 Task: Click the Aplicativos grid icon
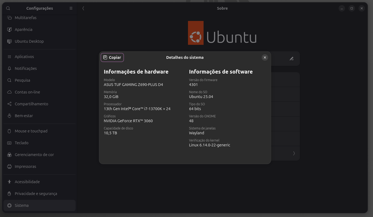pos(9,57)
